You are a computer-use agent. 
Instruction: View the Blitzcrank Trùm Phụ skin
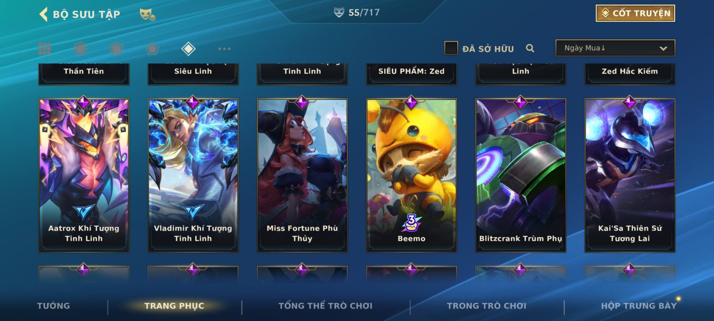(x=521, y=175)
